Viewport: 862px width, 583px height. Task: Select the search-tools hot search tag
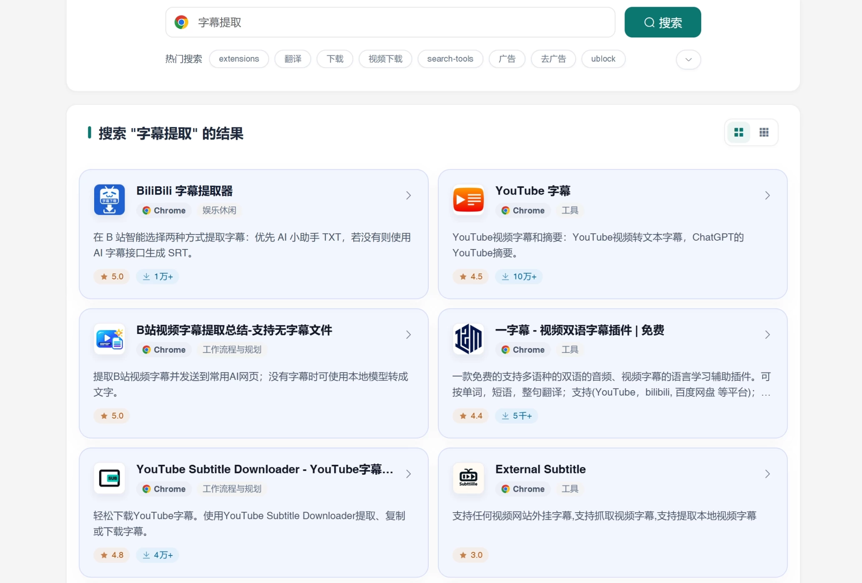[x=450, y=59]
